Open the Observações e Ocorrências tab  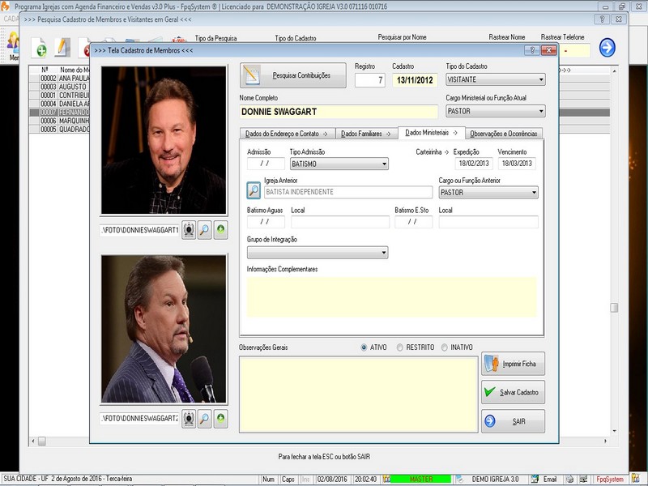[504, 134]
